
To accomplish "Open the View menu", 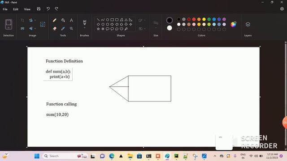I will (x=27, y=9).
